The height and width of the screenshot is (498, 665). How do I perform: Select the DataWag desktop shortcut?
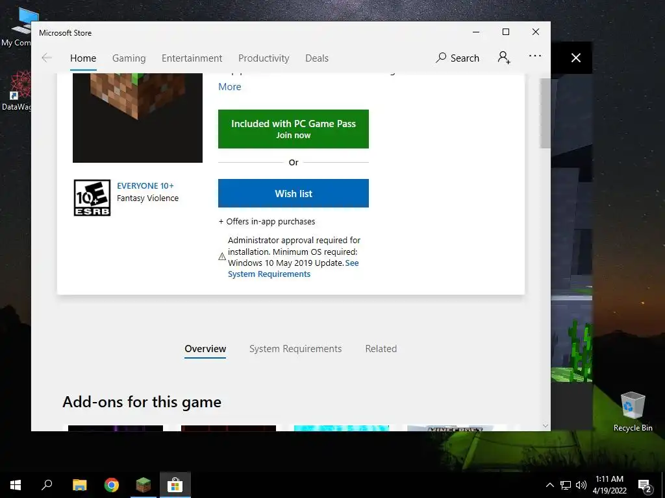tap(17, 91)
